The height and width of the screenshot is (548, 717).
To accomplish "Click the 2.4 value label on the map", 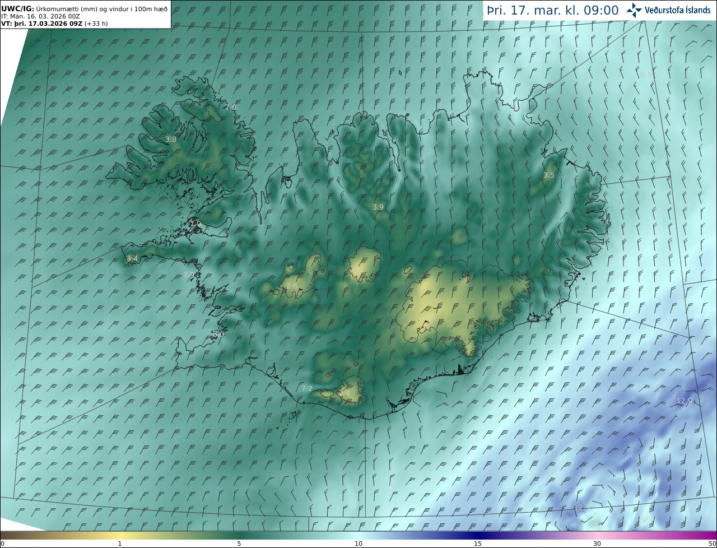I will click(344, 393).
